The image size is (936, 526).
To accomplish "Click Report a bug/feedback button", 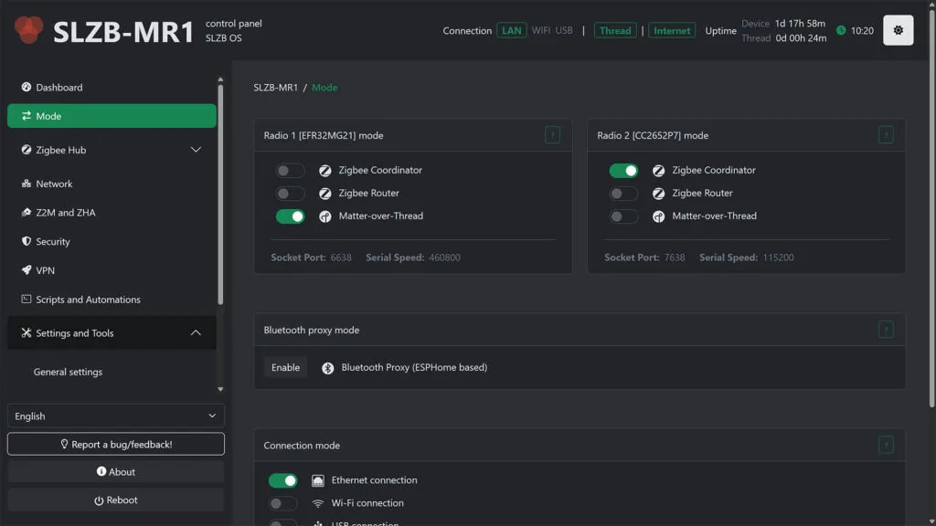I will [116, 444].
